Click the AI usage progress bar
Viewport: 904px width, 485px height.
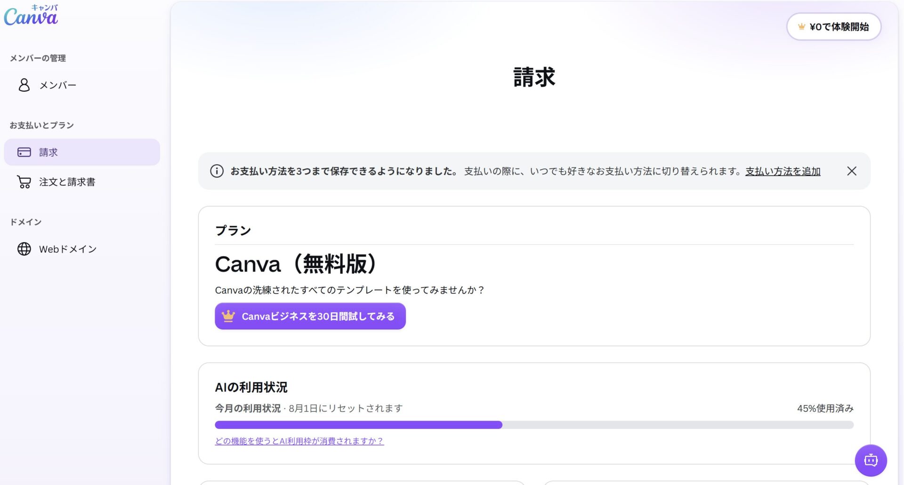tap(534, 425)
